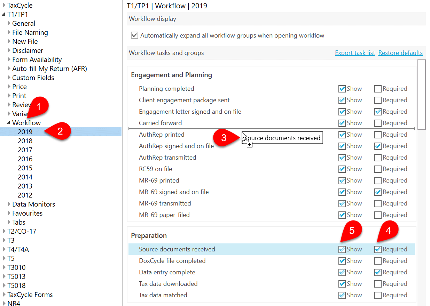Select the 2017 workflow year
Screen dimensions: 430x306
click(x=25, y=150)
